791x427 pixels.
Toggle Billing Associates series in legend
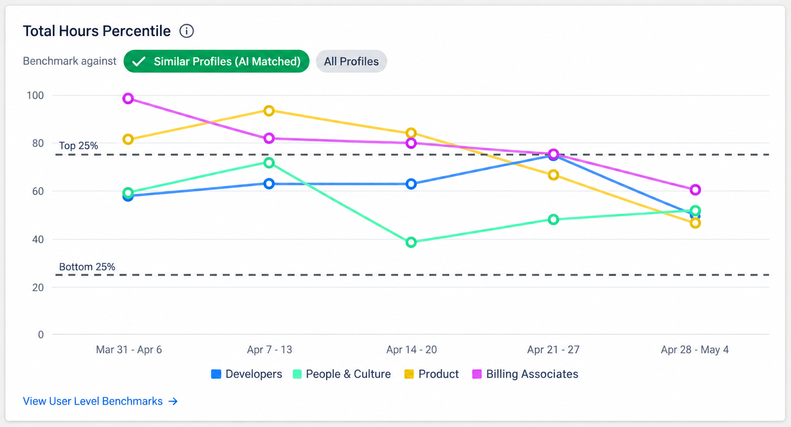(525, 374)
